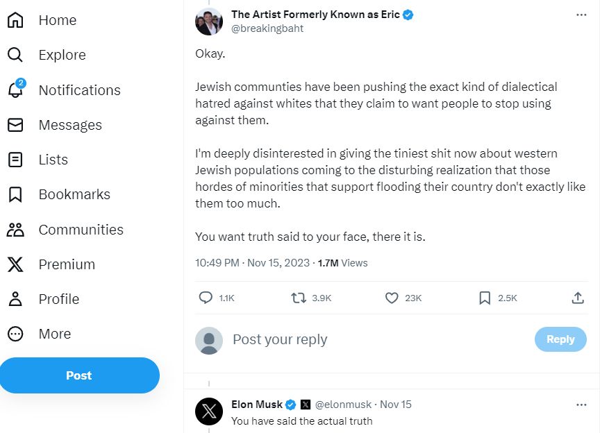Repost this tweet via retweet icon

[298, 298]
